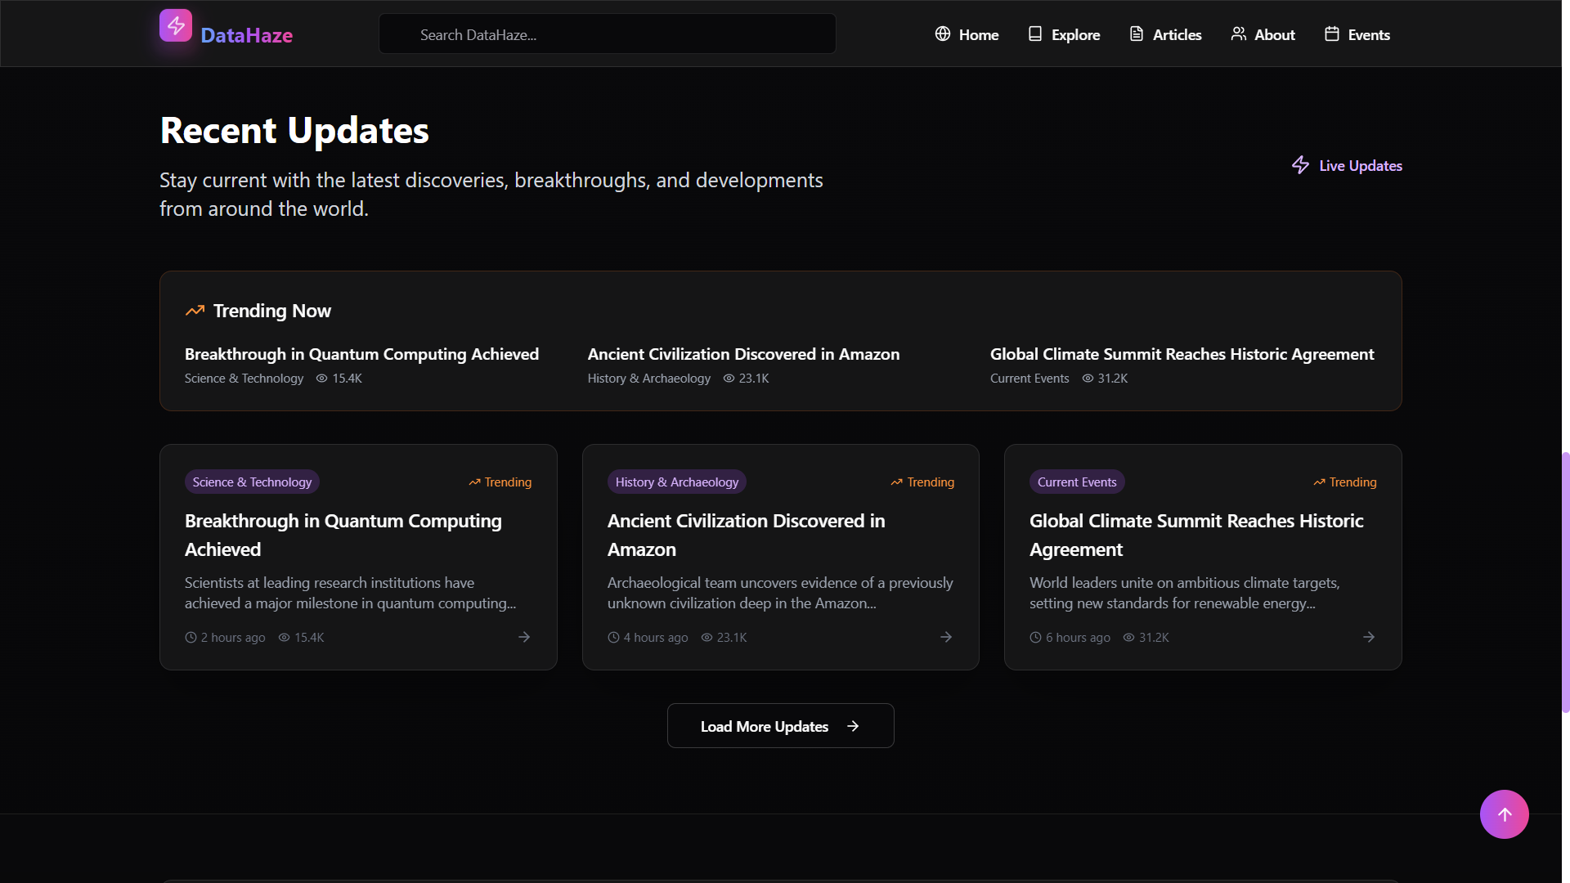The image size is (1570, 883).
Task: Open Ancient Civilization card via arrow icon
Action: tap(946, 637)
